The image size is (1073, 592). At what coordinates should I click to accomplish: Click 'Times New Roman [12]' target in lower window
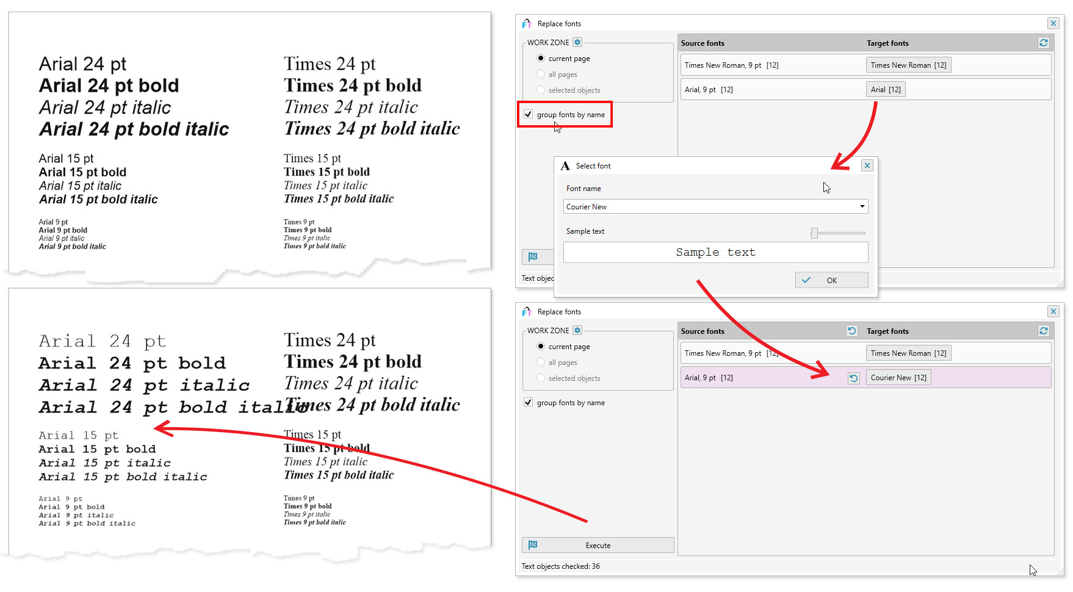[x=908, y=353]
